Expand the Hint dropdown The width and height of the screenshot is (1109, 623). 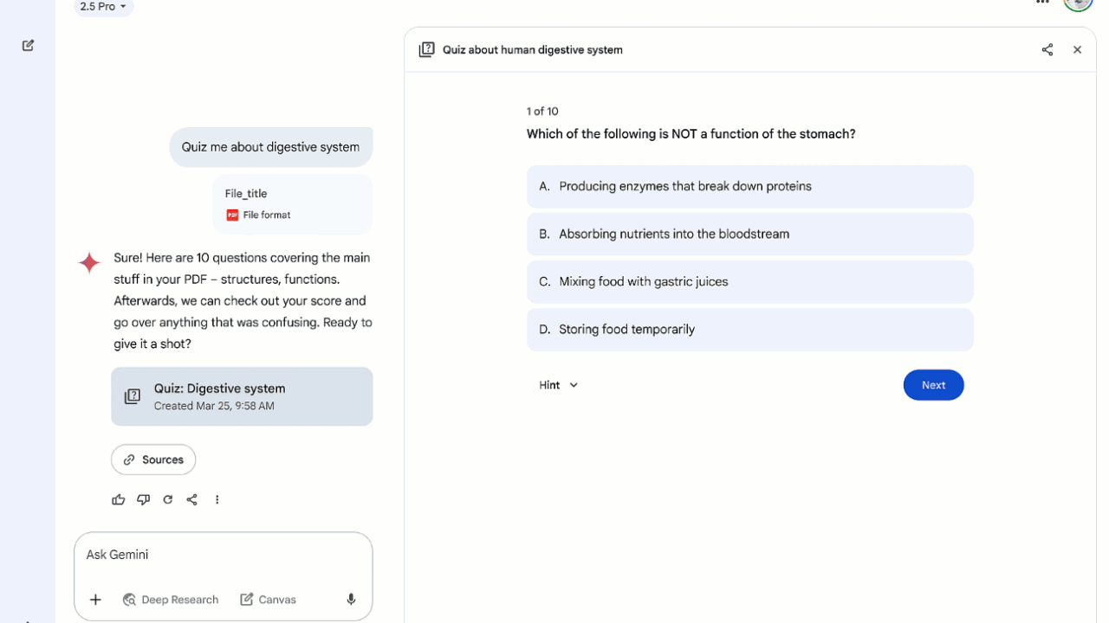tap(558, 385)
